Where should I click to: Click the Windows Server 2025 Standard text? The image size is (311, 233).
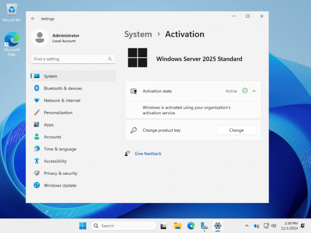point(199,59)
